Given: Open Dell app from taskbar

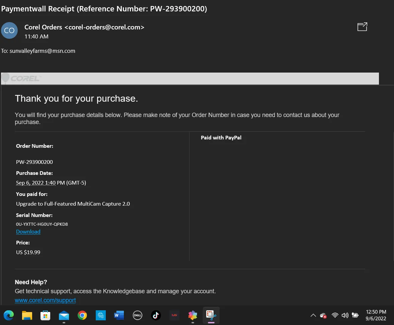Looking at the screenshot, I should [138, 315].
